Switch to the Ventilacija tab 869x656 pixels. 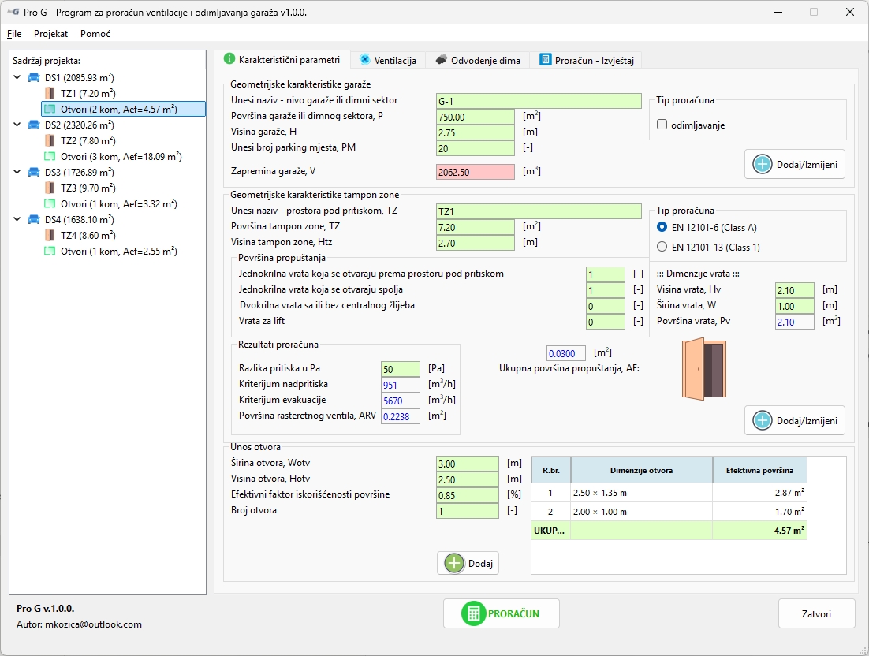(388, 60)
